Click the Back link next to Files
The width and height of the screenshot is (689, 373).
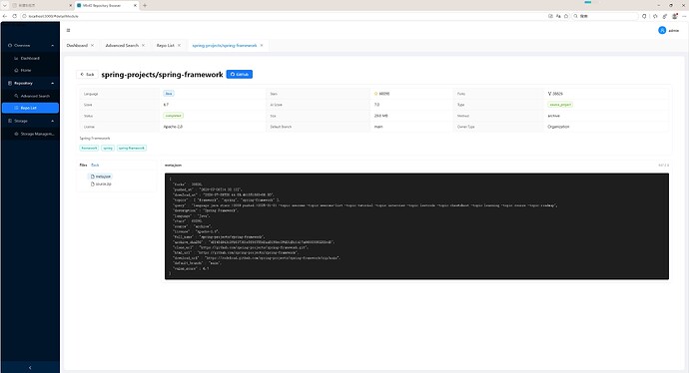(95, 165)
